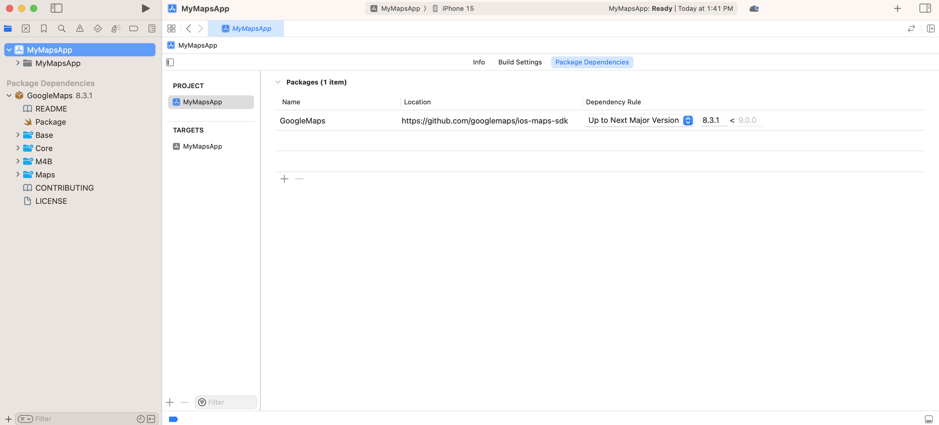
Task: Remove selected package with minus button
Action: 299,179
